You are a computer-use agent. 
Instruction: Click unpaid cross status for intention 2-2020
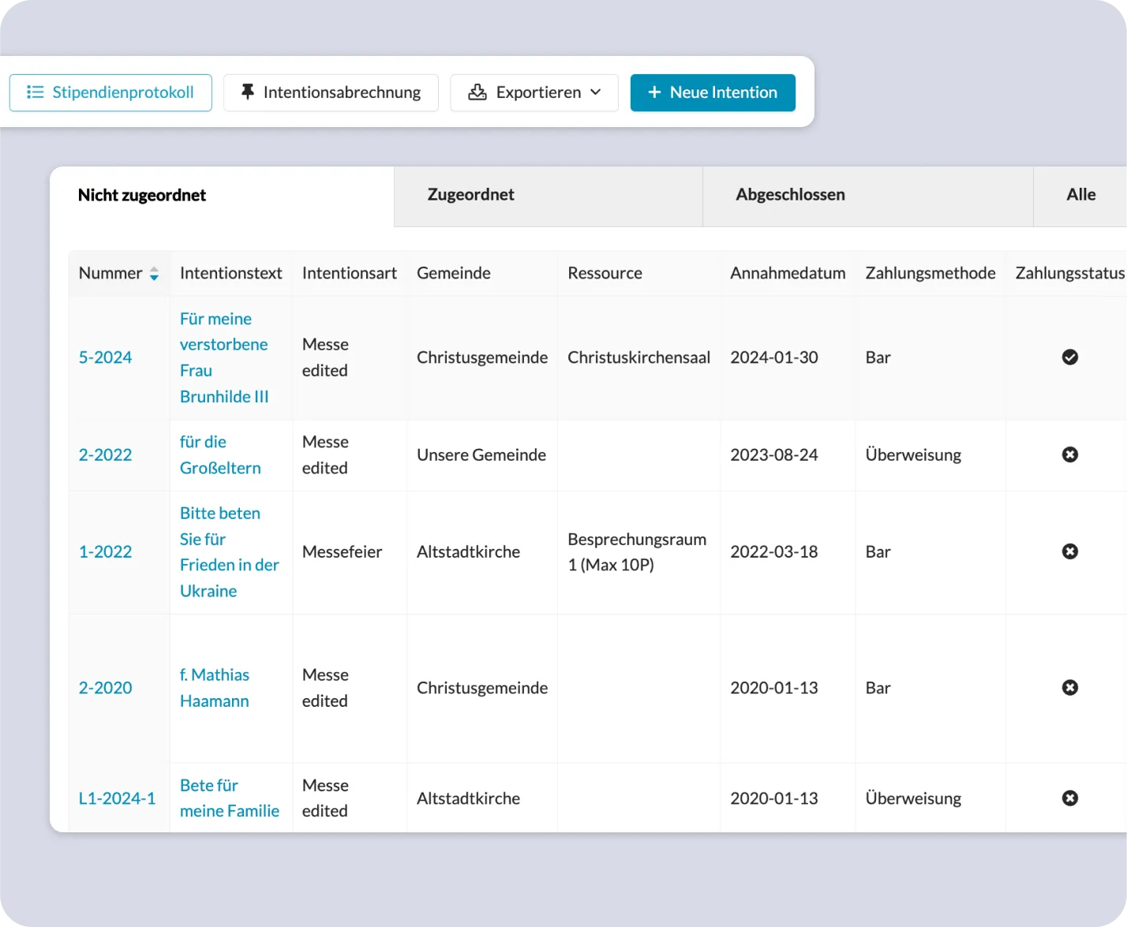coord(1070,688)
